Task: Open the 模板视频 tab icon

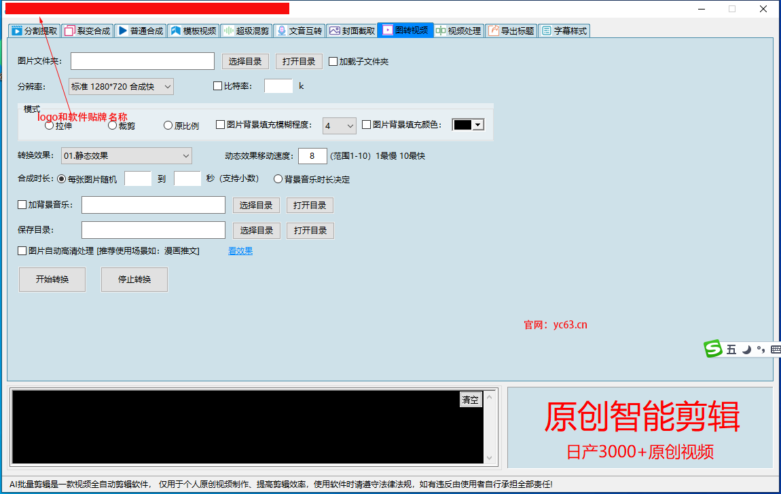Action: [175, 31]
